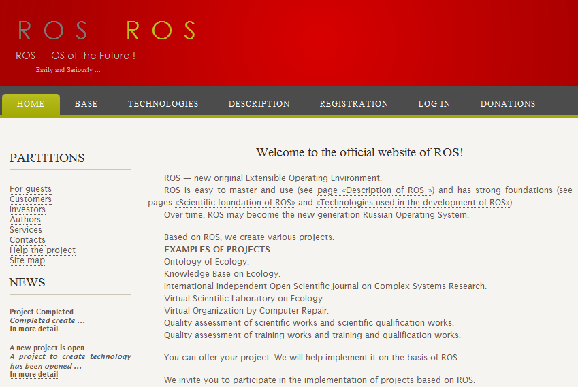Open the For guests partition link
Viewport: 578px width, 387px height.
(x=31, y=189)
